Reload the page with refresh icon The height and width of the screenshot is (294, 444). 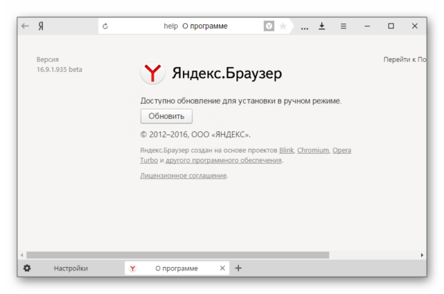pyautogui.click(x=106, y=26)
